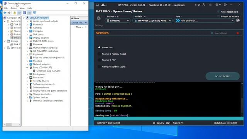Select Mice and other pointing devices item
The height and width of the screenshot is (139, 247).
49,58
